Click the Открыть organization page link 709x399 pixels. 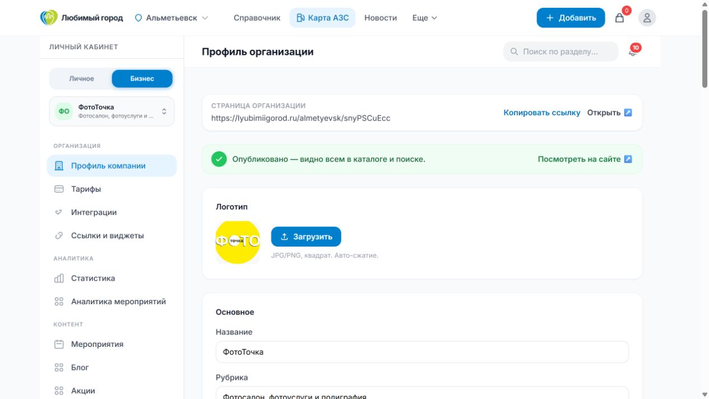609,113
